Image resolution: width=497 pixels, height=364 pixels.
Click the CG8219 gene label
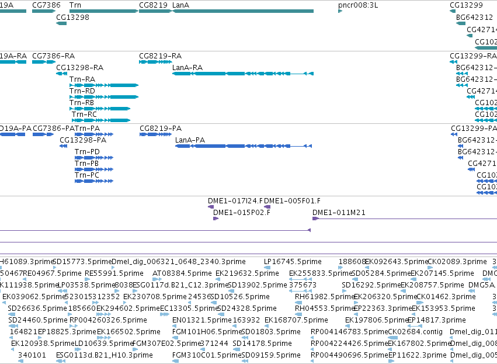tap(153, 5)
